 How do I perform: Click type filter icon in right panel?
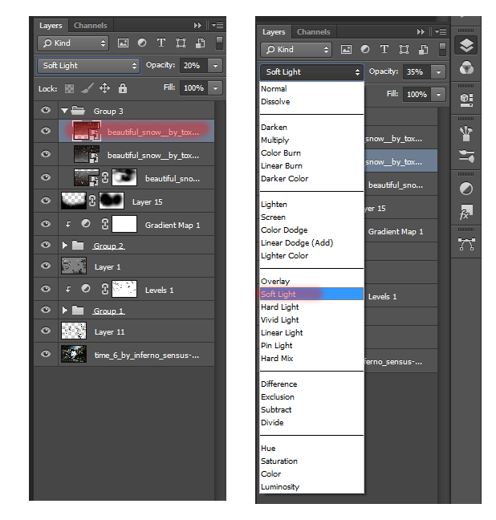[384, 50]
